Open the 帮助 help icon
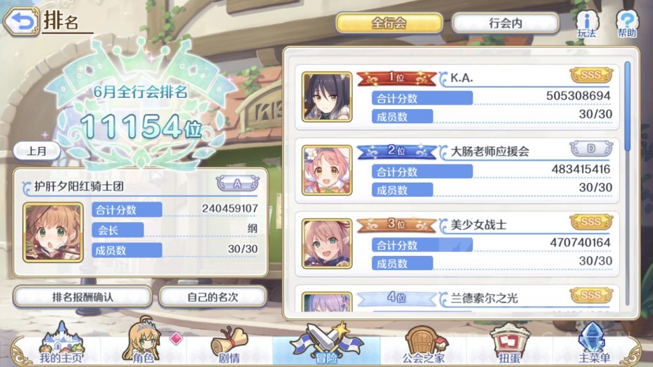This screenshot has width=653, height=367. coord(627,24)
